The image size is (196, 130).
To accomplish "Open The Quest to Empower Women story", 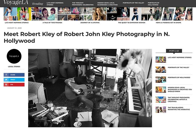I will click(x=132, y=23).
